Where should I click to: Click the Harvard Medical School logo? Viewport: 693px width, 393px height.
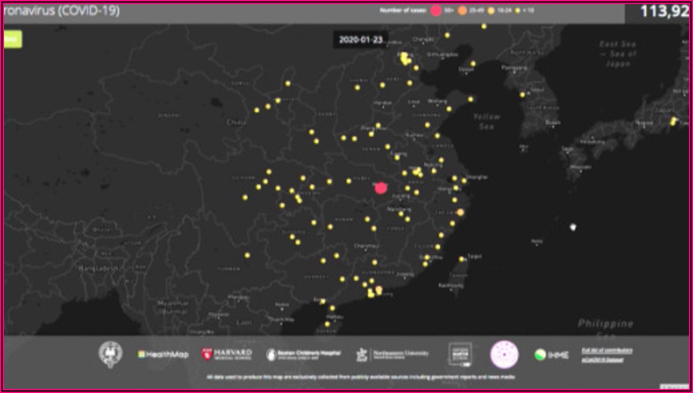(x=226, y=354)
